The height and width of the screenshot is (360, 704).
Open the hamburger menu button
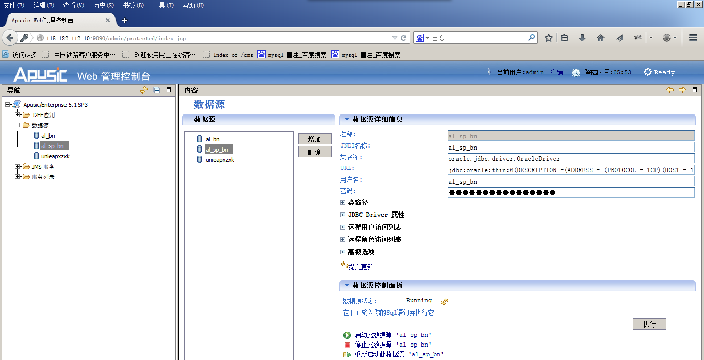click(x=693, y=38)
